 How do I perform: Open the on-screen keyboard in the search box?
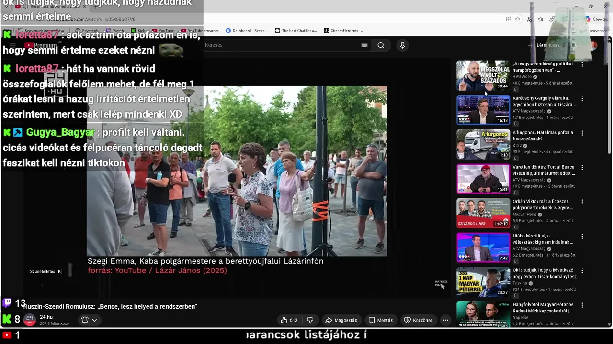click(x=364, y=45)
